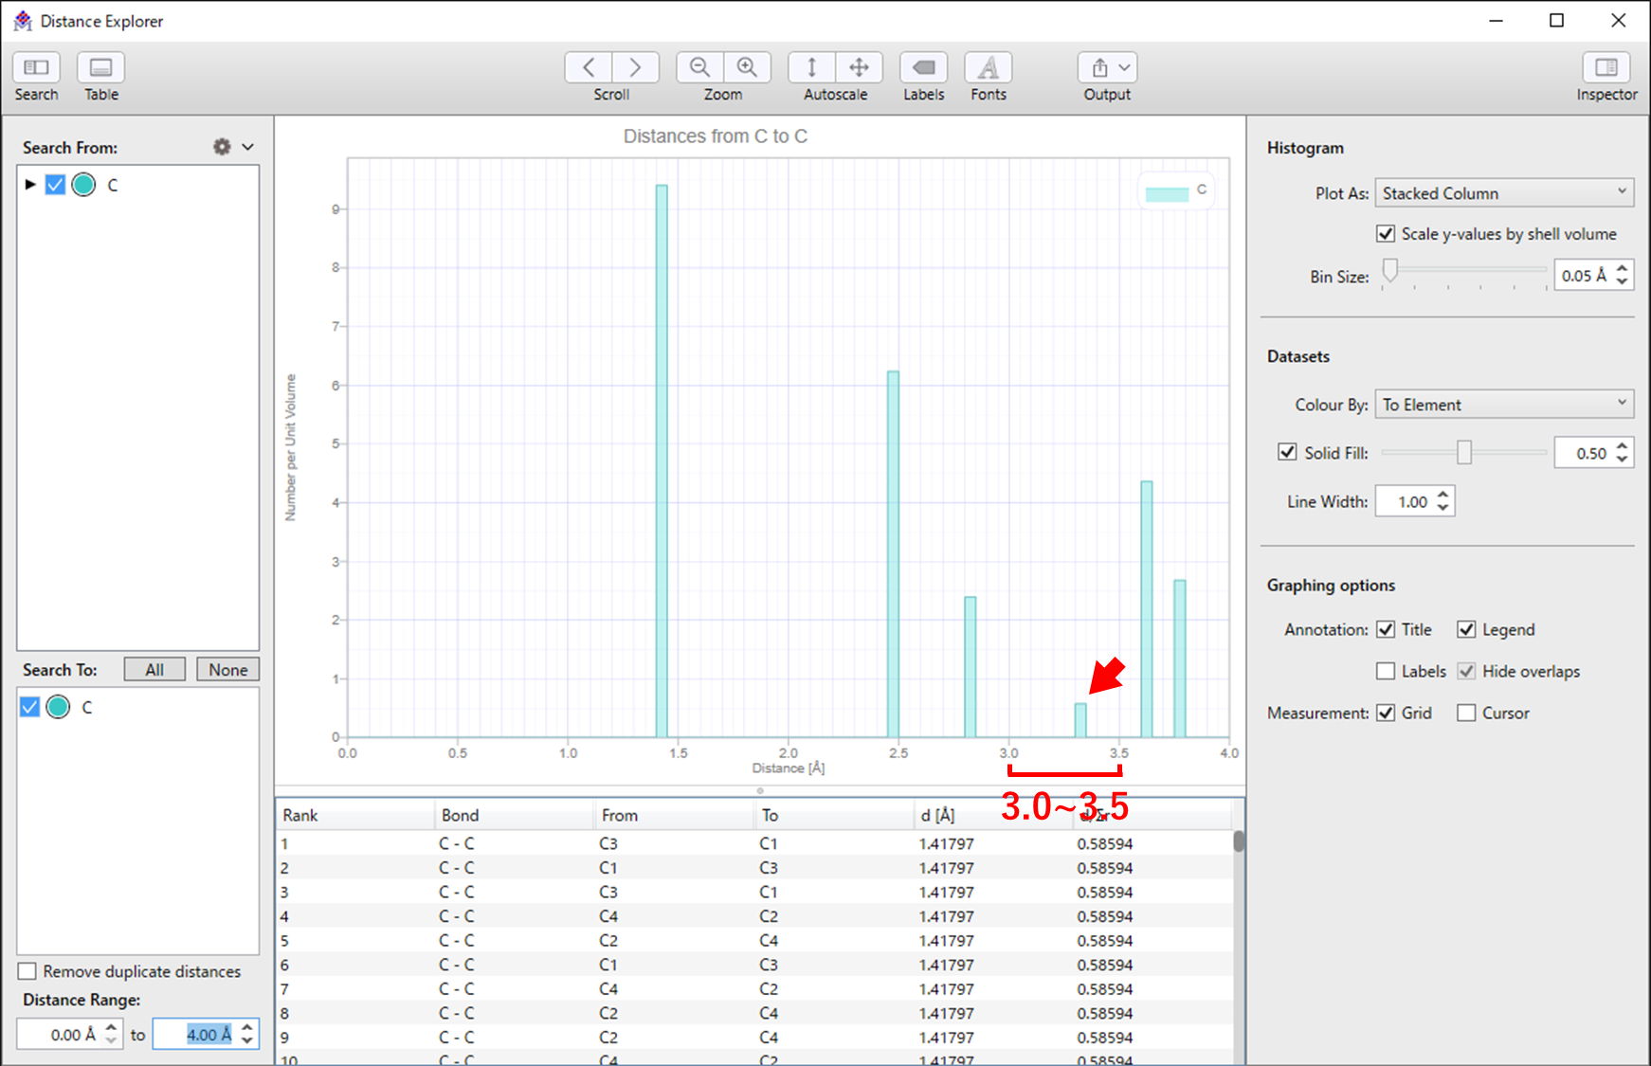Enable the Cursor measurement checkbox
Image resolution: width=1651 pixels, height=1066 pixels.
(x=1466, y=714)
